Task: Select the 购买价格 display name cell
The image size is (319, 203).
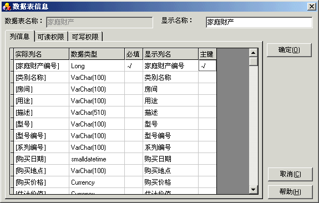Action: (170, 182)
